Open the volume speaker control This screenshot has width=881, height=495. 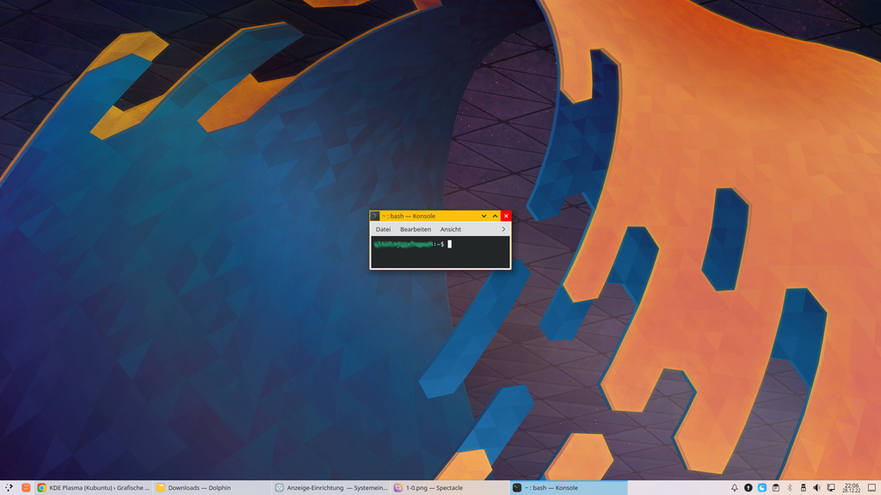816,487
